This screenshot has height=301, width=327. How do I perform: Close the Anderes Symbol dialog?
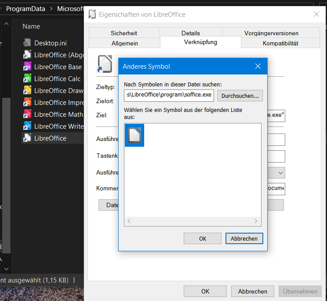coord(258,66)
